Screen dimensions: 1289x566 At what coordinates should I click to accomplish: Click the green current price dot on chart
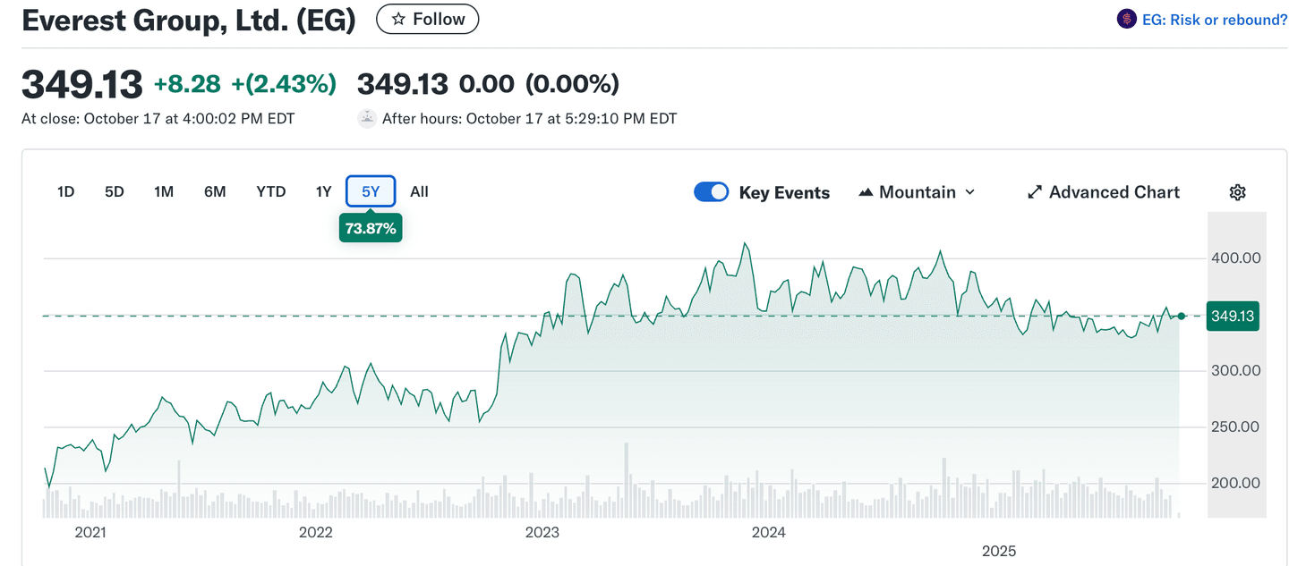[x=1182, y=316]
